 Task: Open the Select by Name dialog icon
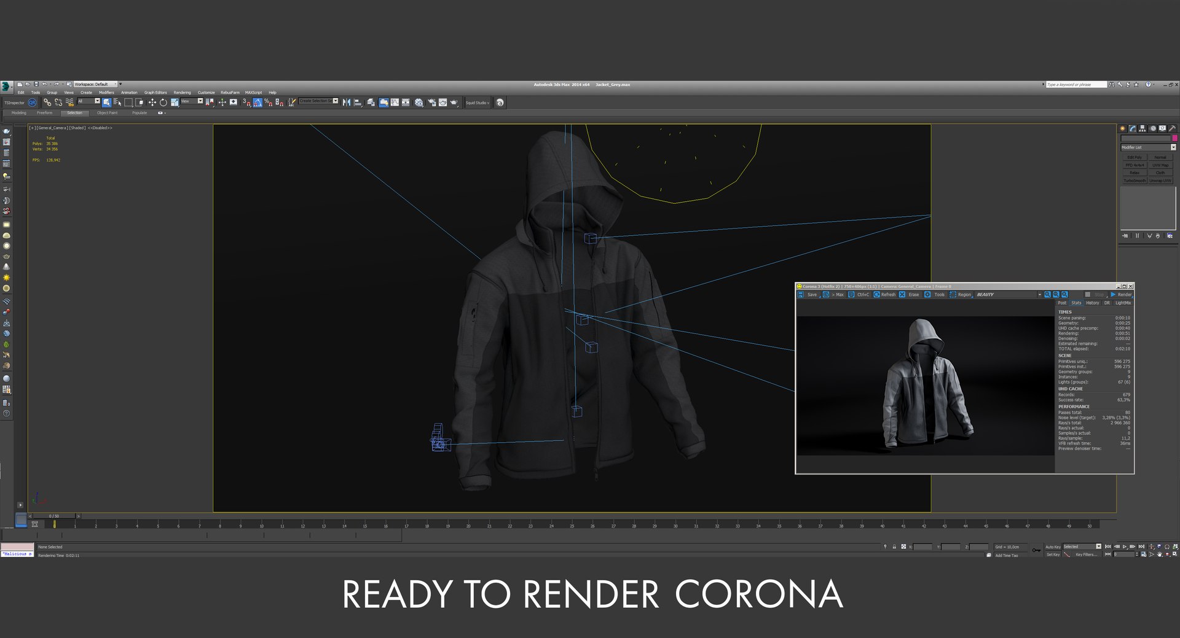coord(117,103)
